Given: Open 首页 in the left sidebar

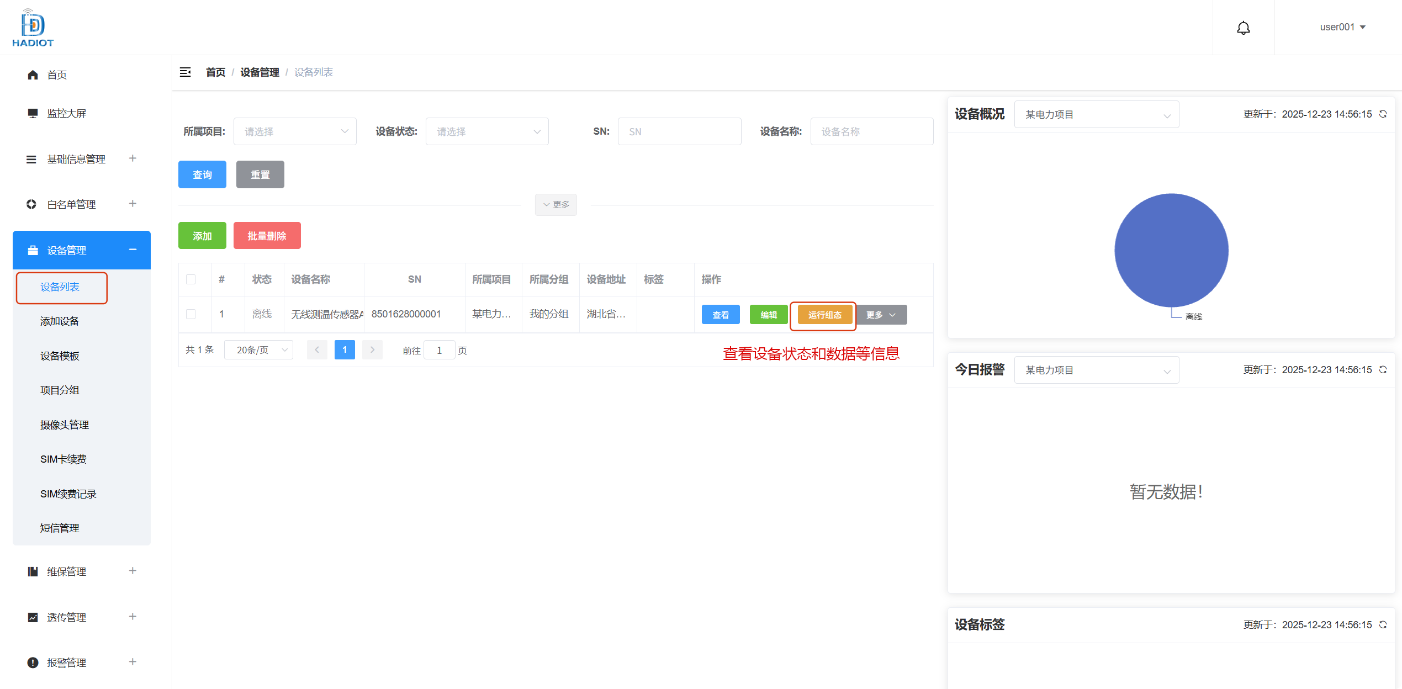Looking at the screenshot, I should click(57, 75).
